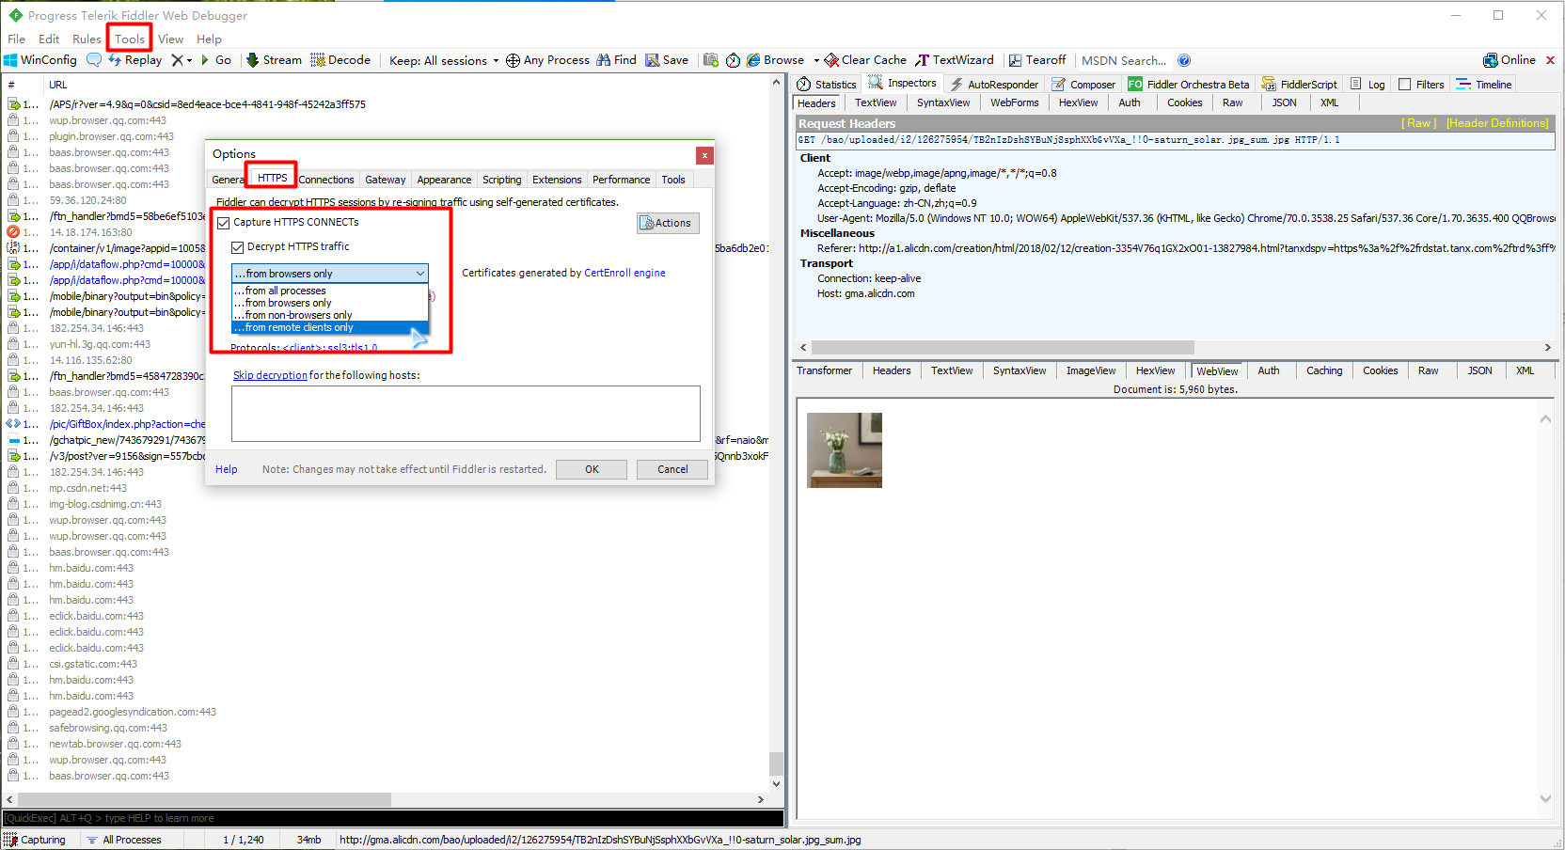Choose from all processes option
Image resolution: width=1565 pixels, height=850 pixels.
point(330,291)
